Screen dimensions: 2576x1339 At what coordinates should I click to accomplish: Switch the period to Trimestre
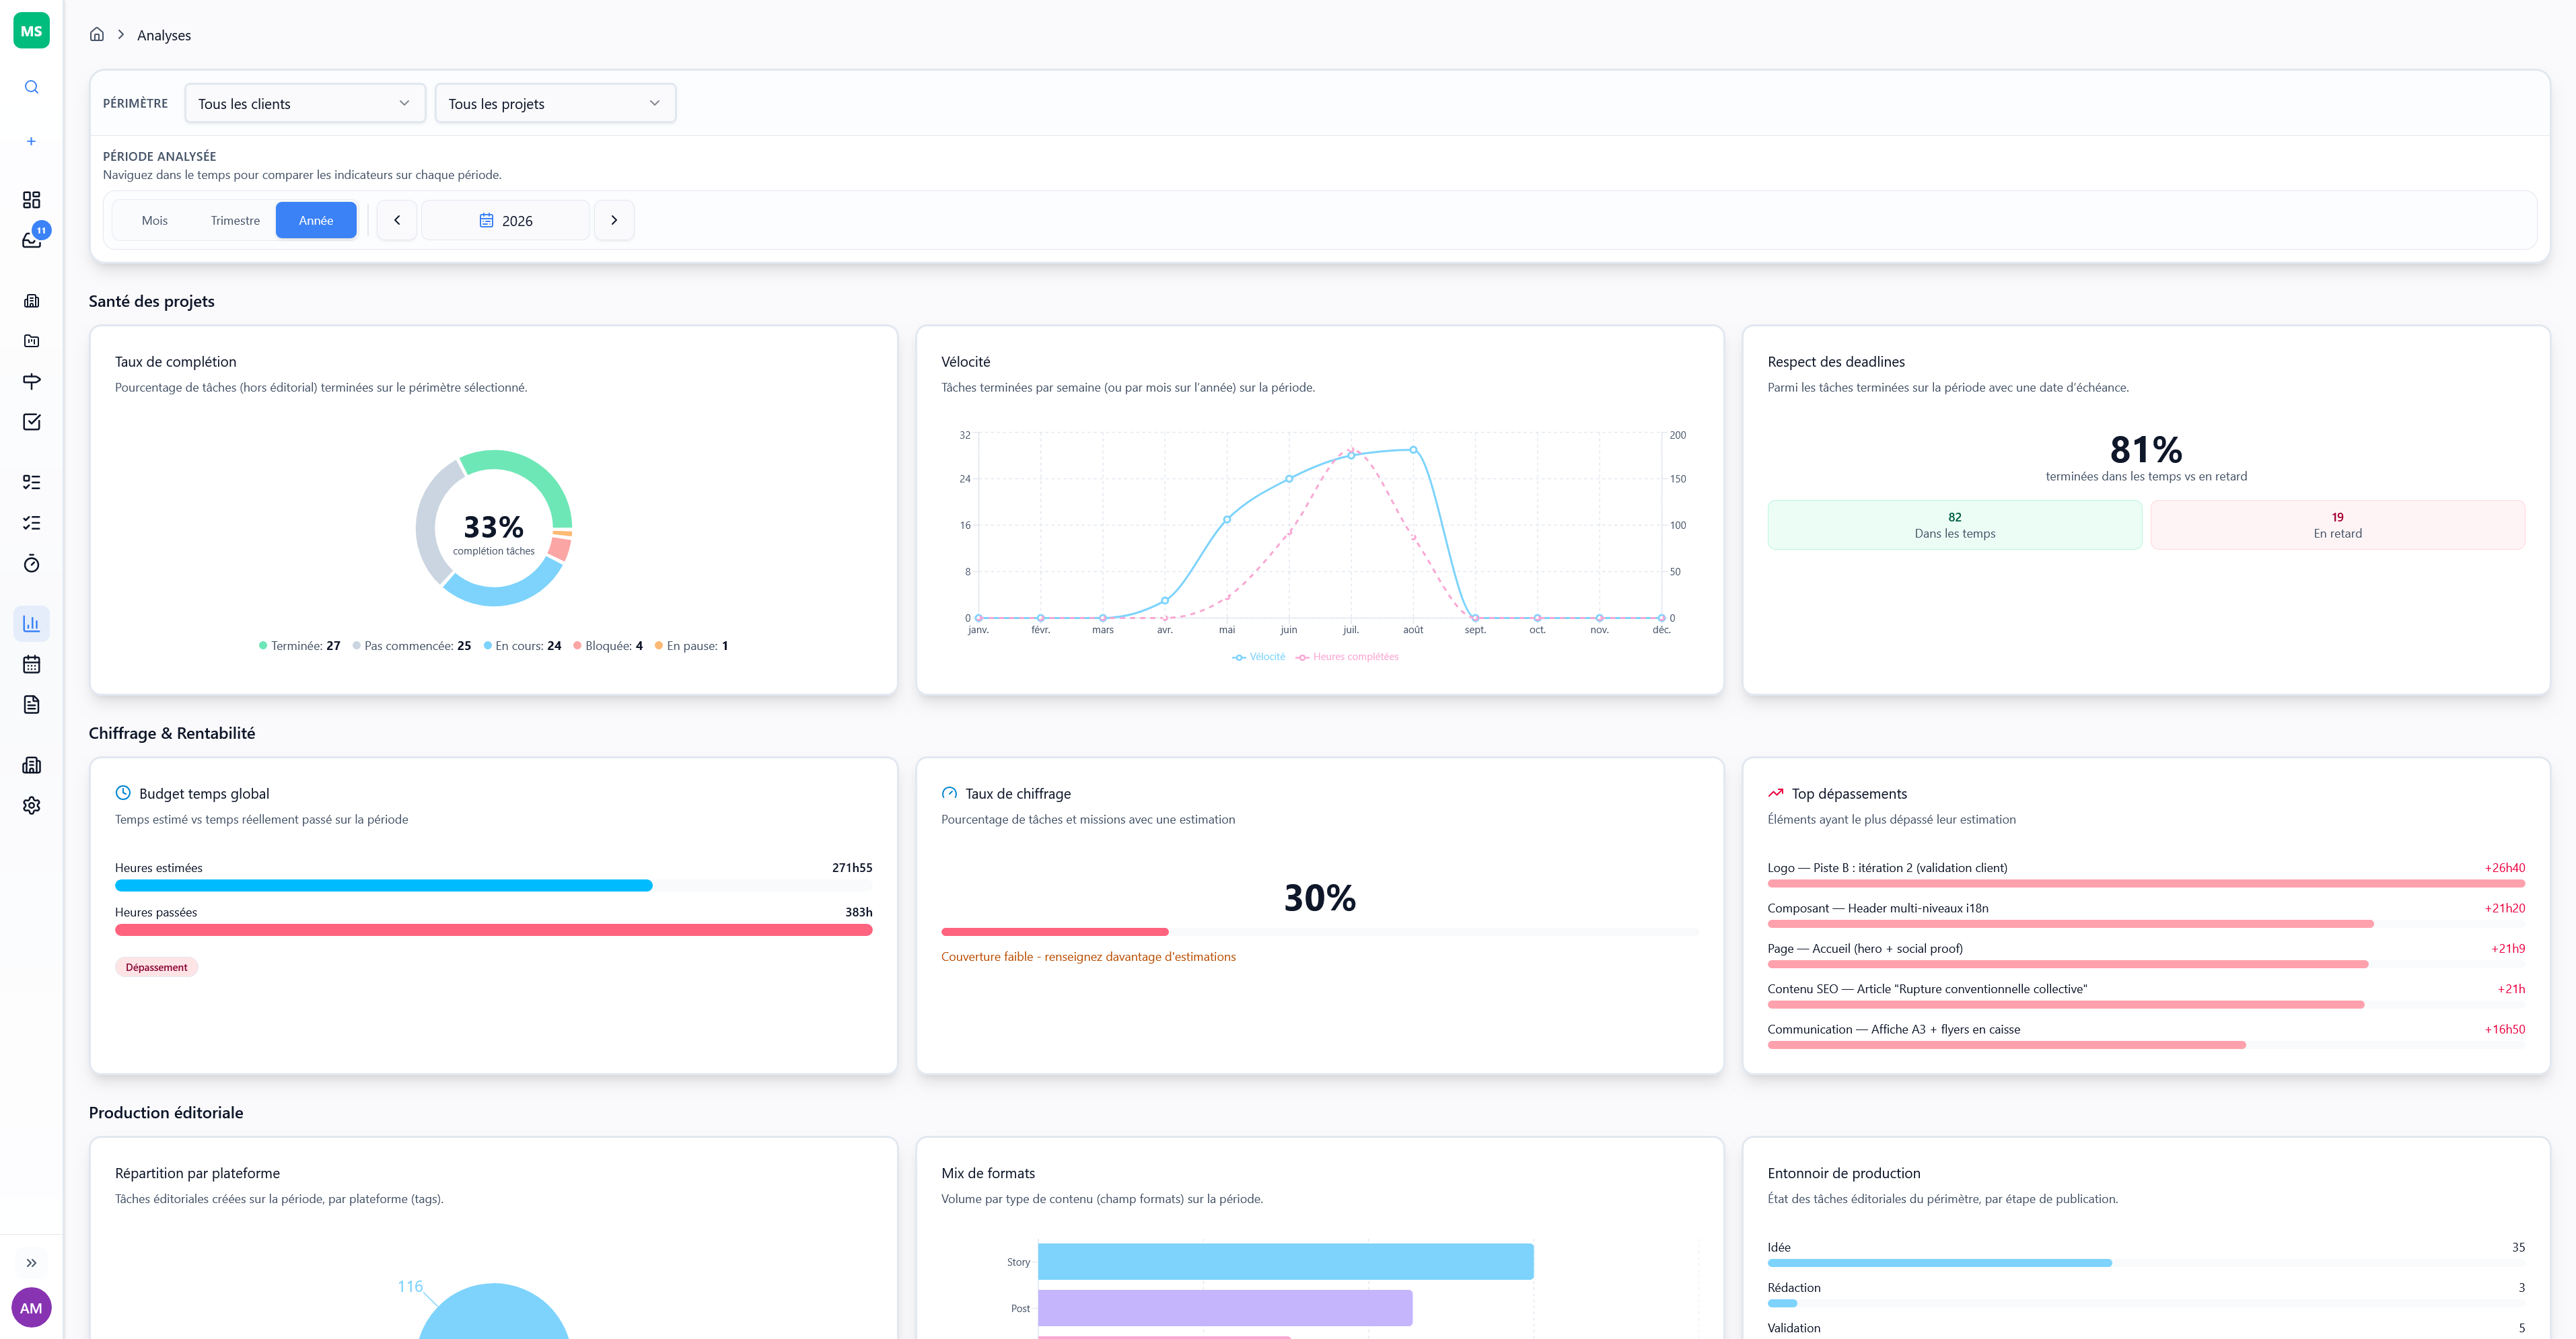tap(235, 221)
